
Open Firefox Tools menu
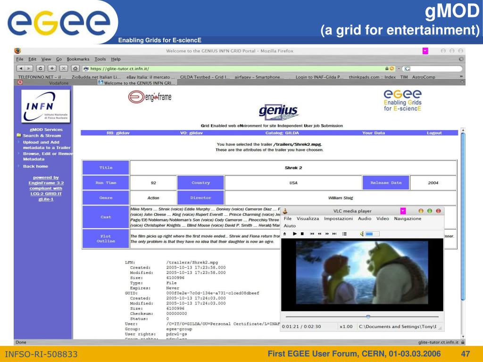click(100, 59)
